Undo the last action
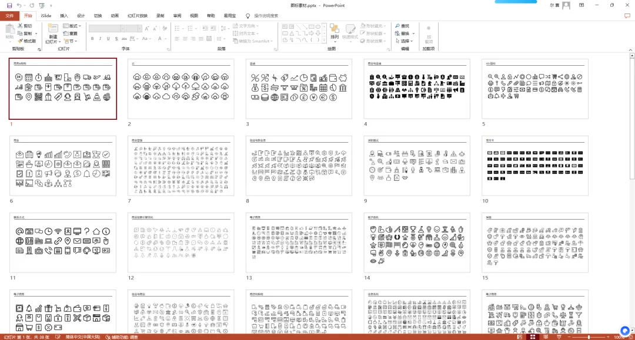This screenshot has height=340, width=635. pos(19,5)
